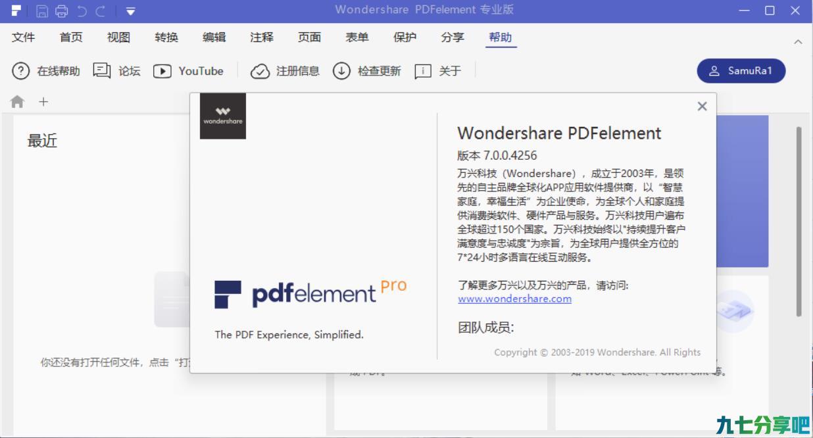
Task: Click the 最近 heading in the main window
Action: coord(42,141)
